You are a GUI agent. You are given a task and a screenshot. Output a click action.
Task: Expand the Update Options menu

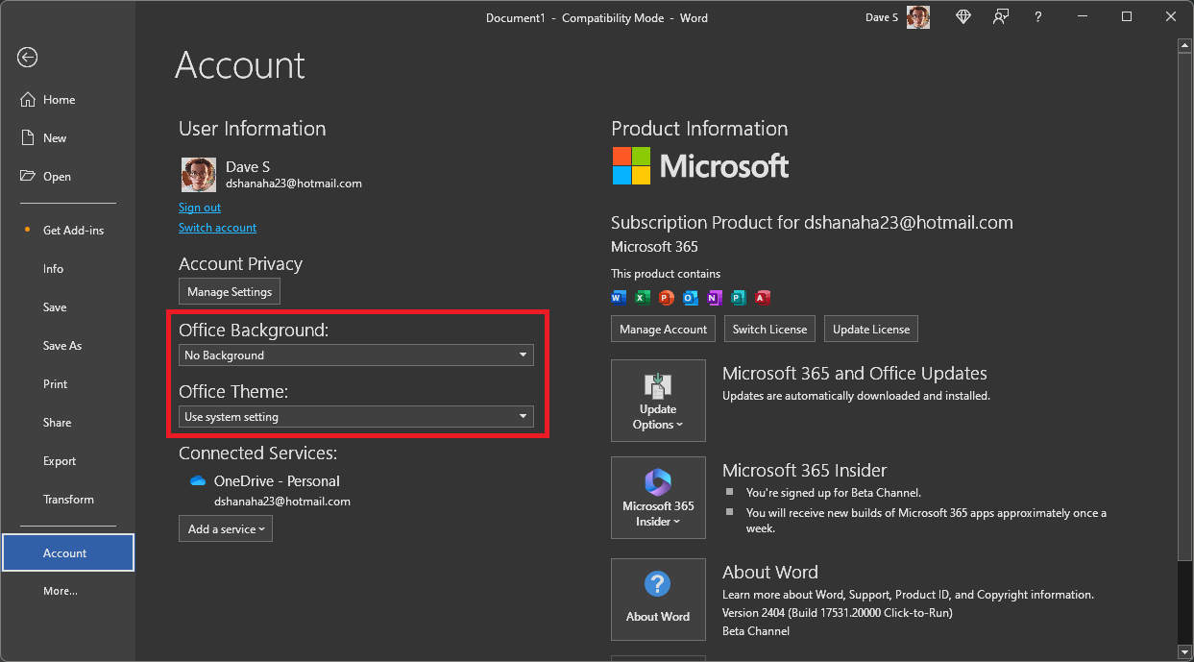[x=658, y=400]
